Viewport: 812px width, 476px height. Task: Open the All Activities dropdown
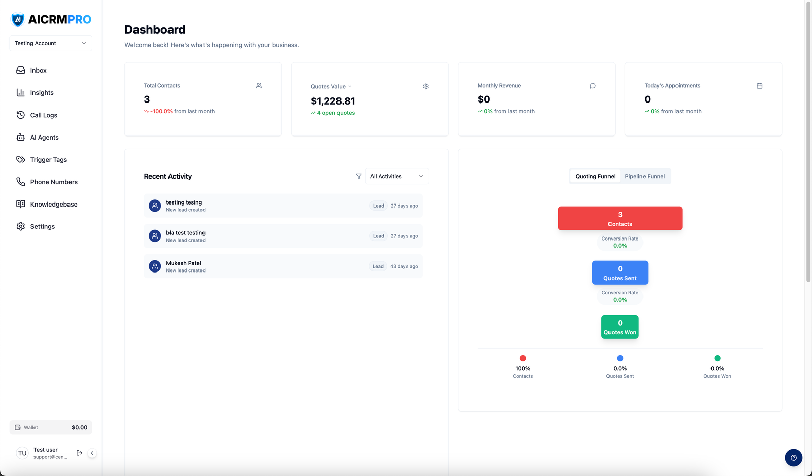(x=397, y=176)
